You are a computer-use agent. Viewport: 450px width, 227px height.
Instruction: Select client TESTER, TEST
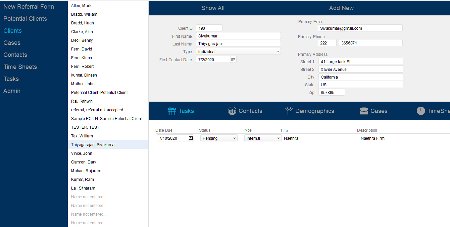tap(108, 127)
